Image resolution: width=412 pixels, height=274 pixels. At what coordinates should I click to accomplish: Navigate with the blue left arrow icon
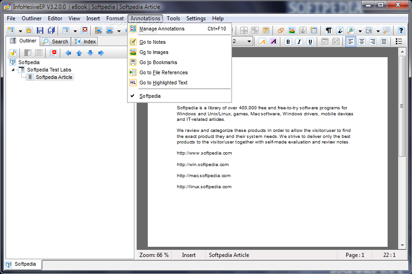pos(68,53)
